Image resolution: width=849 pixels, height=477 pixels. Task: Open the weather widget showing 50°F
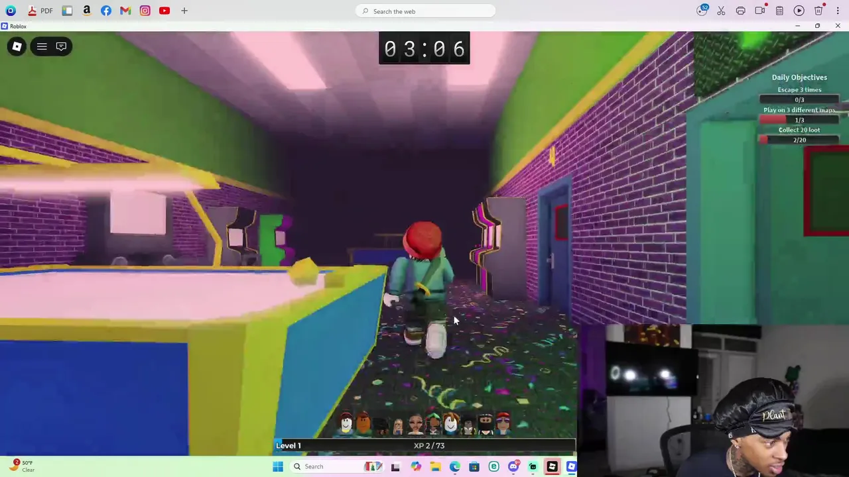pos(22,466)
